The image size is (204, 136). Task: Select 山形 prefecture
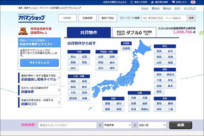point(159,63)
